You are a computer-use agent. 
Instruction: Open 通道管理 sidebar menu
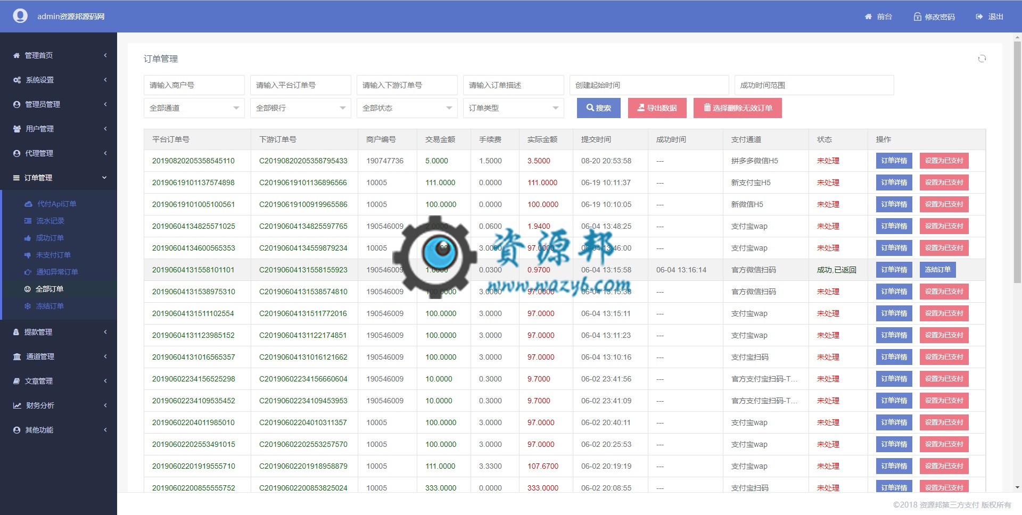click(59, 356)
